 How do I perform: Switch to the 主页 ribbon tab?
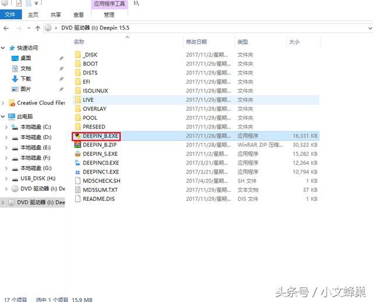tap(33, 15)
